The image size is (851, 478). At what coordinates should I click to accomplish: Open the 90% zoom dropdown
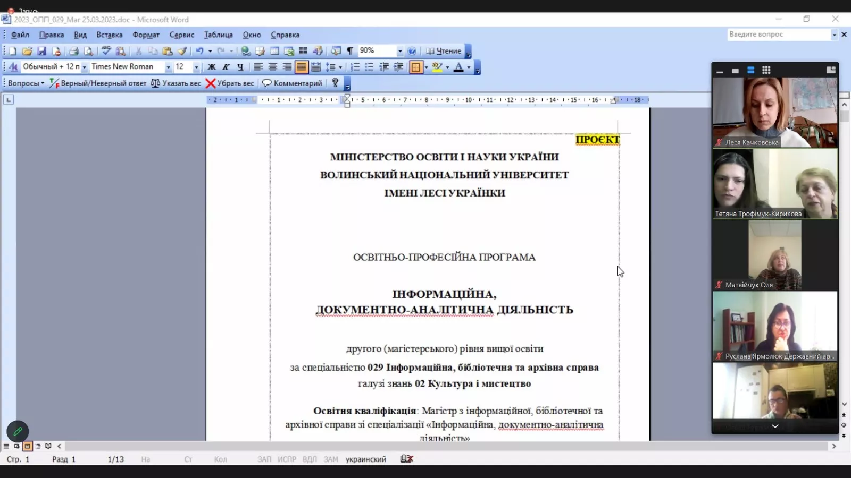pos(399,51)
